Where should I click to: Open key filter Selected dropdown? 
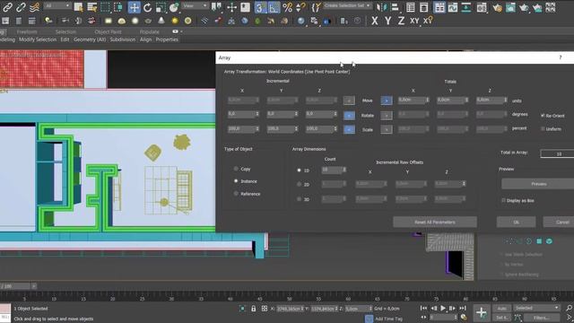(536, 308)
